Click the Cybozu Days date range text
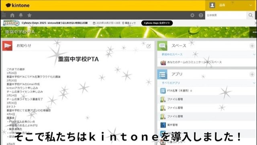Image resolution: width=257 pixels, height=145 pixels. [108, 23]
